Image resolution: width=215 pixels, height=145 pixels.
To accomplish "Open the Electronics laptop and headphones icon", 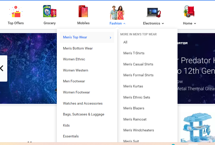I will coord(153,12).
